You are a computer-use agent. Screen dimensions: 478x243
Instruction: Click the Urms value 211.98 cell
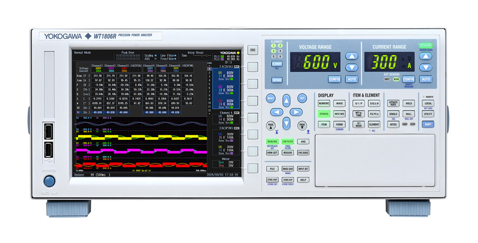click(98, 76)
